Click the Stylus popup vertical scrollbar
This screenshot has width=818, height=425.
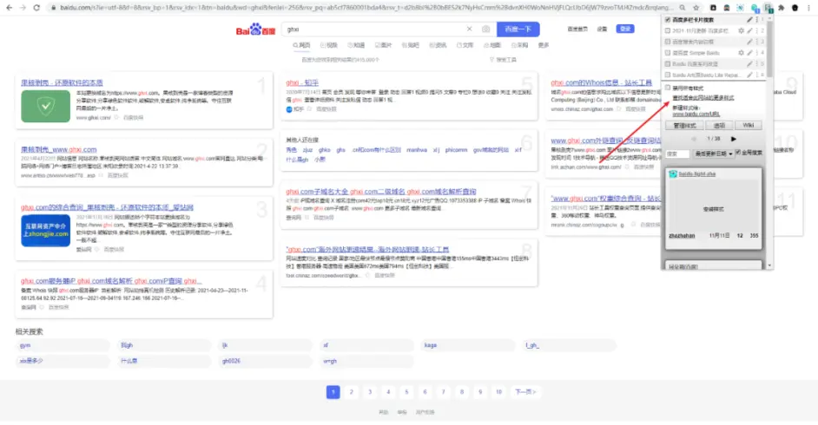tap(769, 49)
